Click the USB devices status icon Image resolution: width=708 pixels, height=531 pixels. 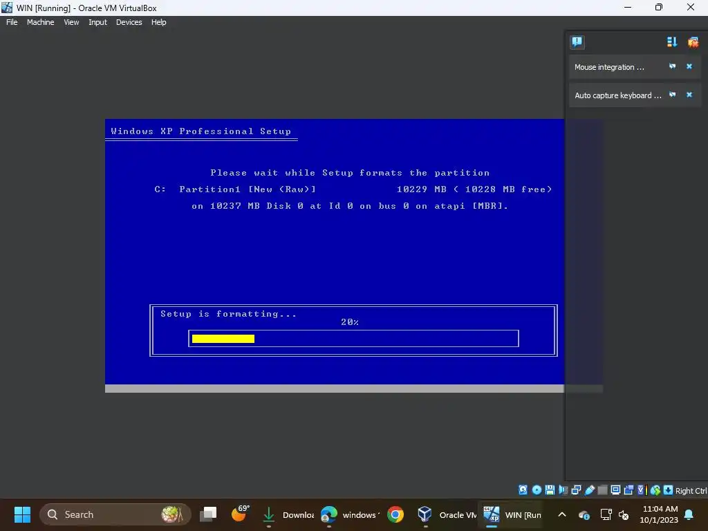point(589,490)
